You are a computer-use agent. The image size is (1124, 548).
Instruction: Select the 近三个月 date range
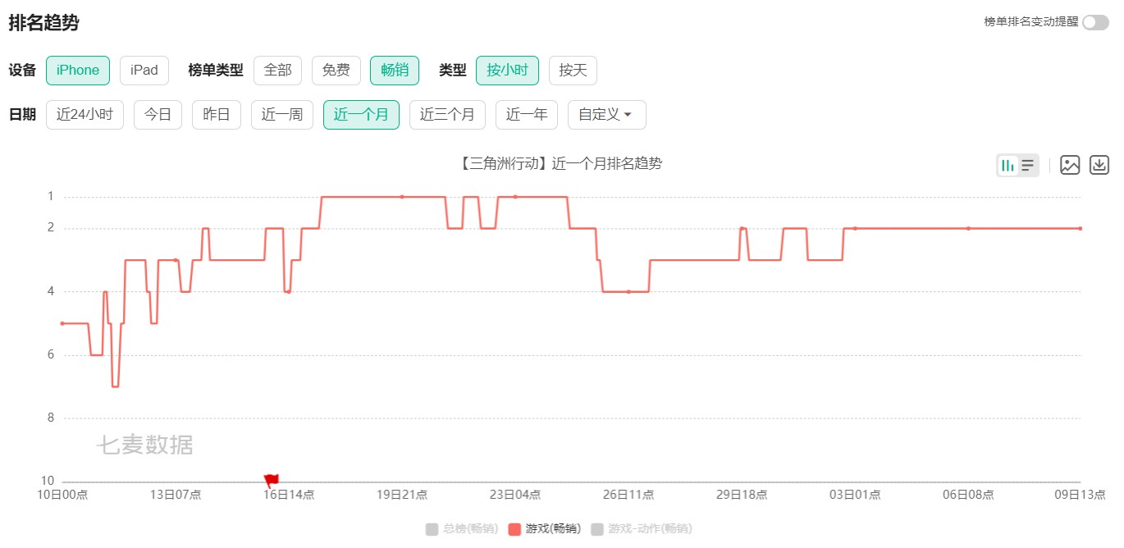tap(447, 115)
